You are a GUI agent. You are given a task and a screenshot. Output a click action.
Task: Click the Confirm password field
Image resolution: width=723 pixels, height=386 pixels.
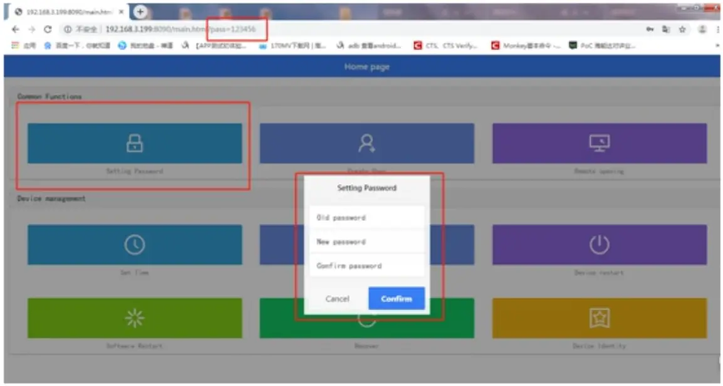(367, 266)
